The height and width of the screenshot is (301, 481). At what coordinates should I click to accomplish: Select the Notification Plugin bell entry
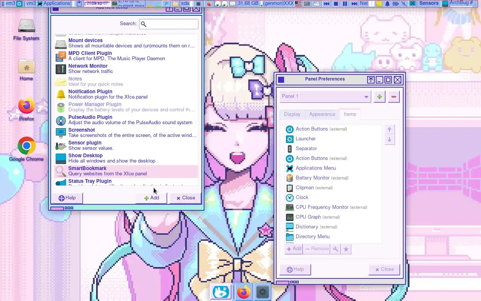tap(126, 94)
